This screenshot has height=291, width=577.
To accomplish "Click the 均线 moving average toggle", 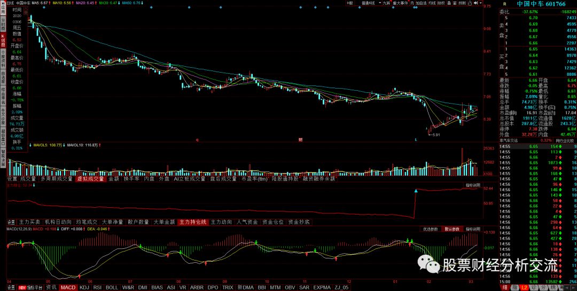I will coord(432,3).
